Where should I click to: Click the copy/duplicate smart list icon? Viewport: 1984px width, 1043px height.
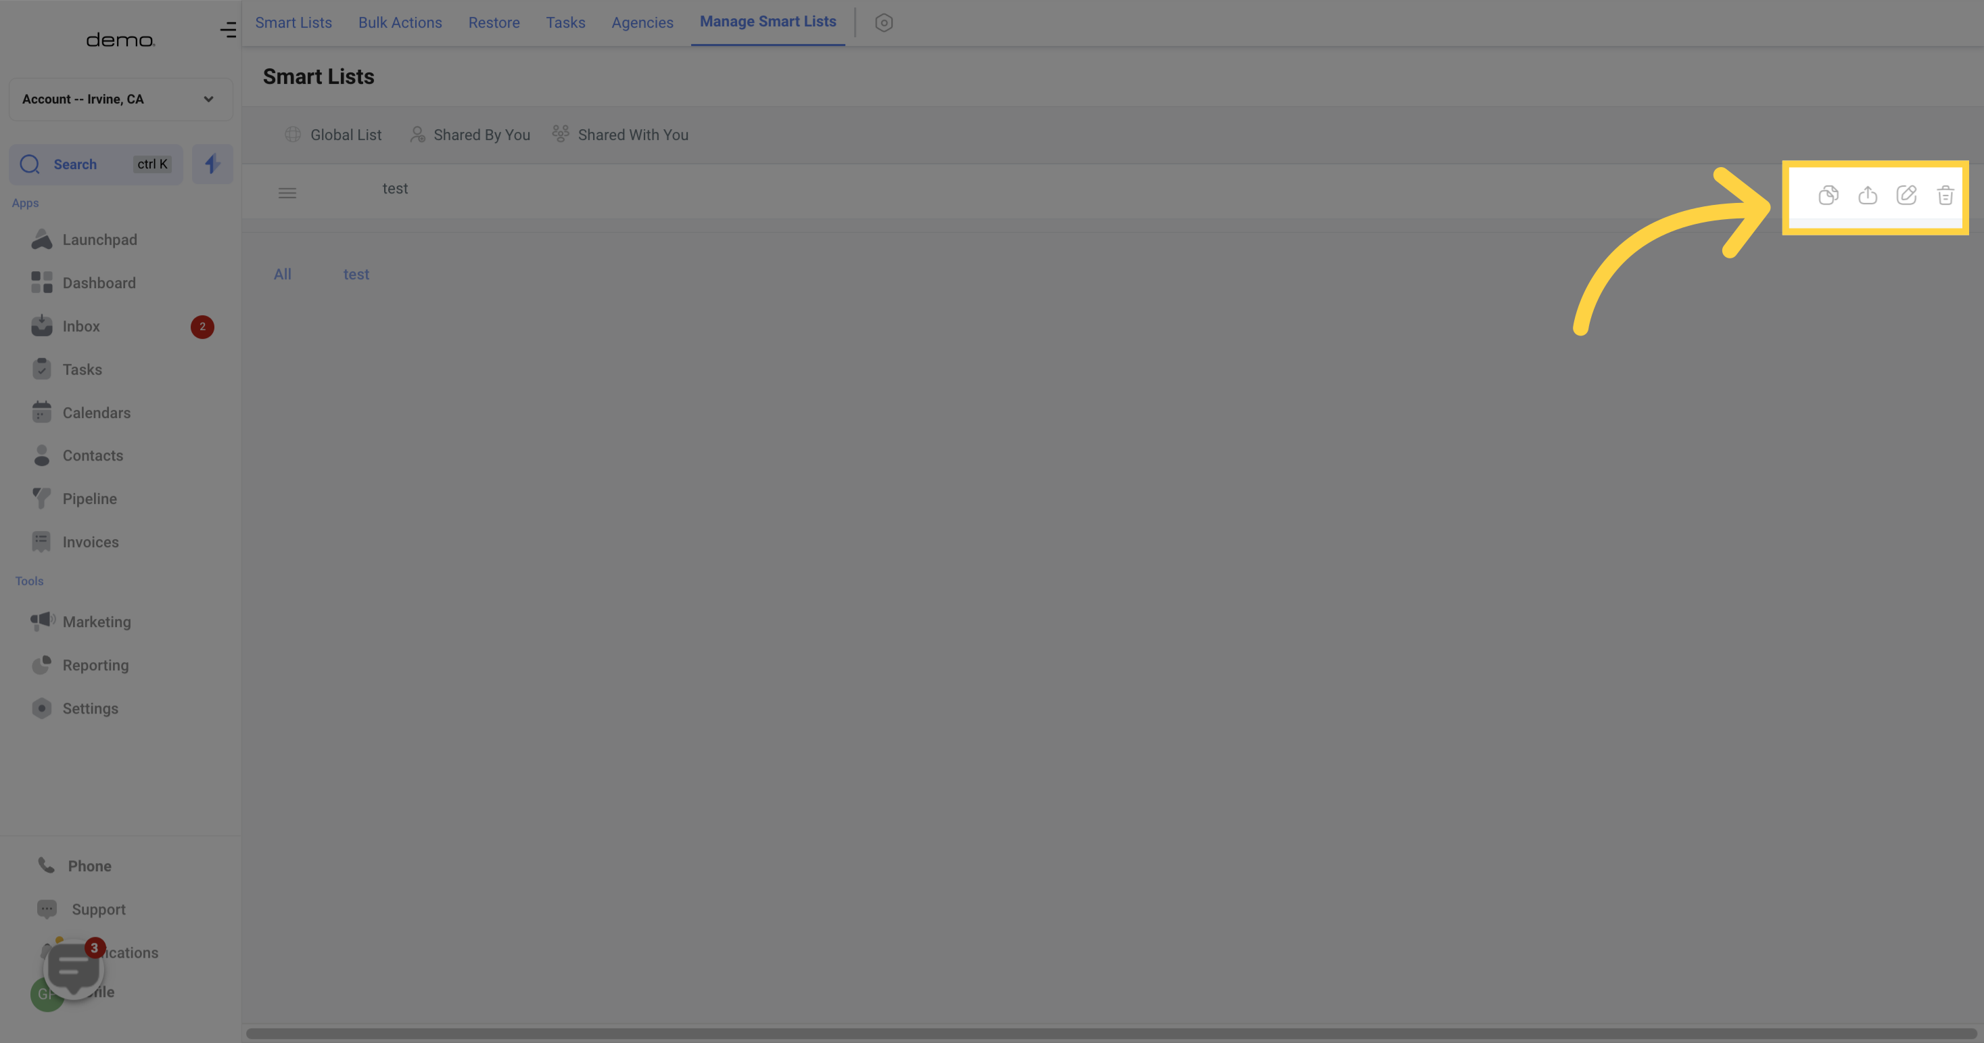tap(1828, 195)
